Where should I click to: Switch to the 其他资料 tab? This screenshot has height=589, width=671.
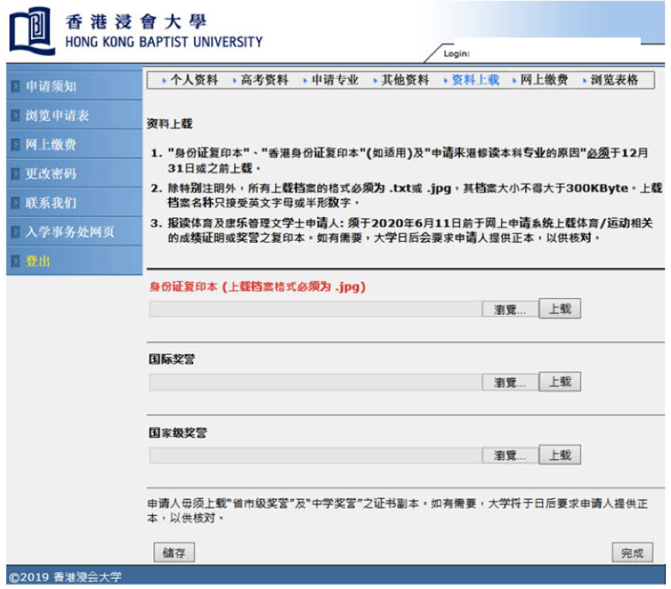point(404,80)
